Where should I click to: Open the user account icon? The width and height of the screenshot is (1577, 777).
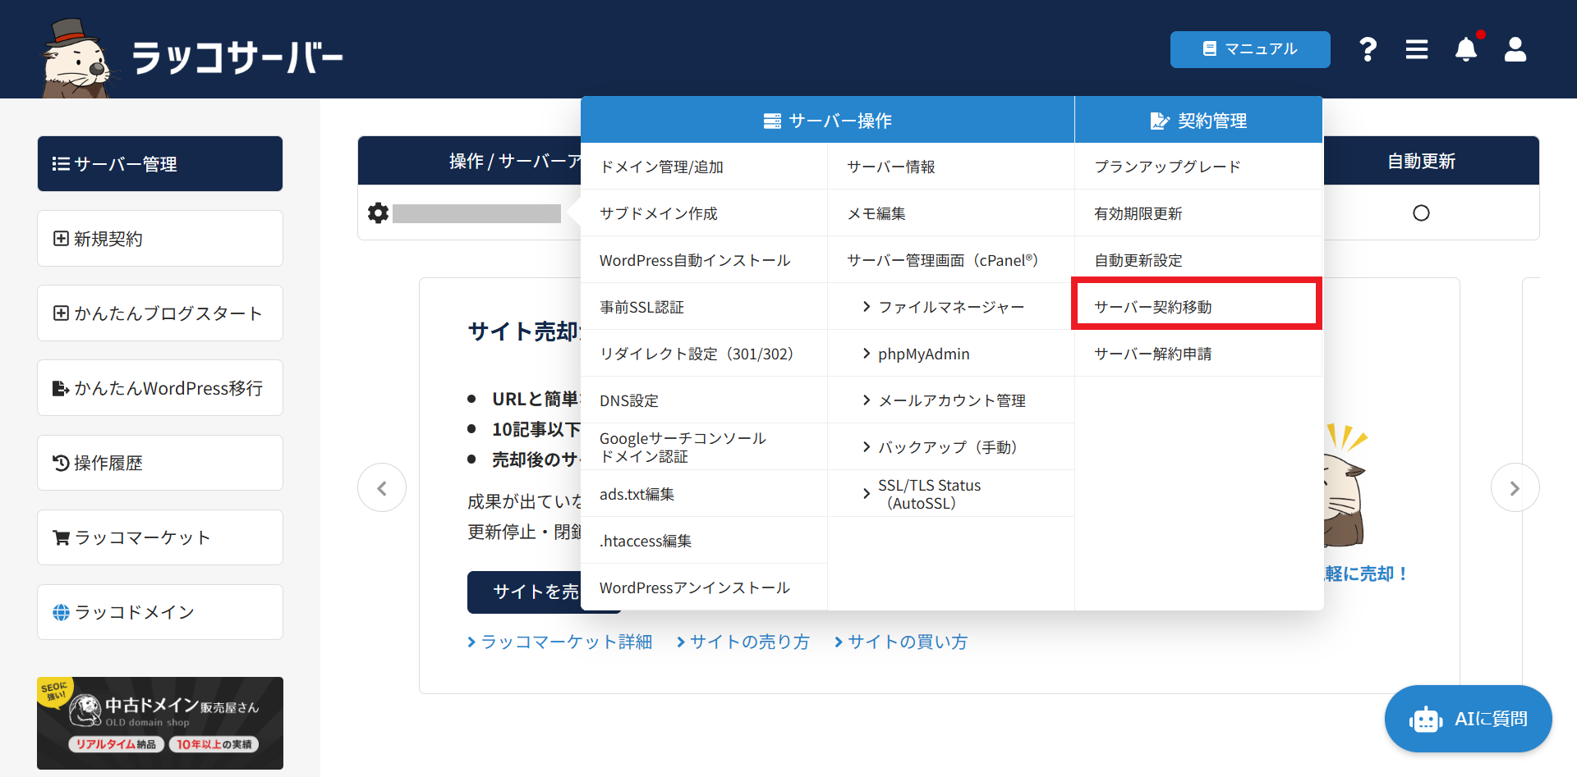tap(1515, 49)
